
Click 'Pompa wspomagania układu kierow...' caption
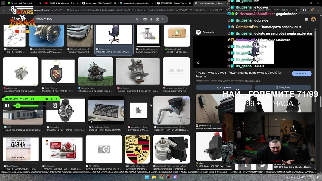click(x=23, y=130)
